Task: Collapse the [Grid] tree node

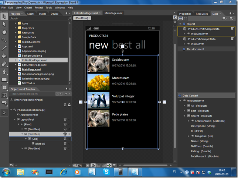Action: click(26, 139)
